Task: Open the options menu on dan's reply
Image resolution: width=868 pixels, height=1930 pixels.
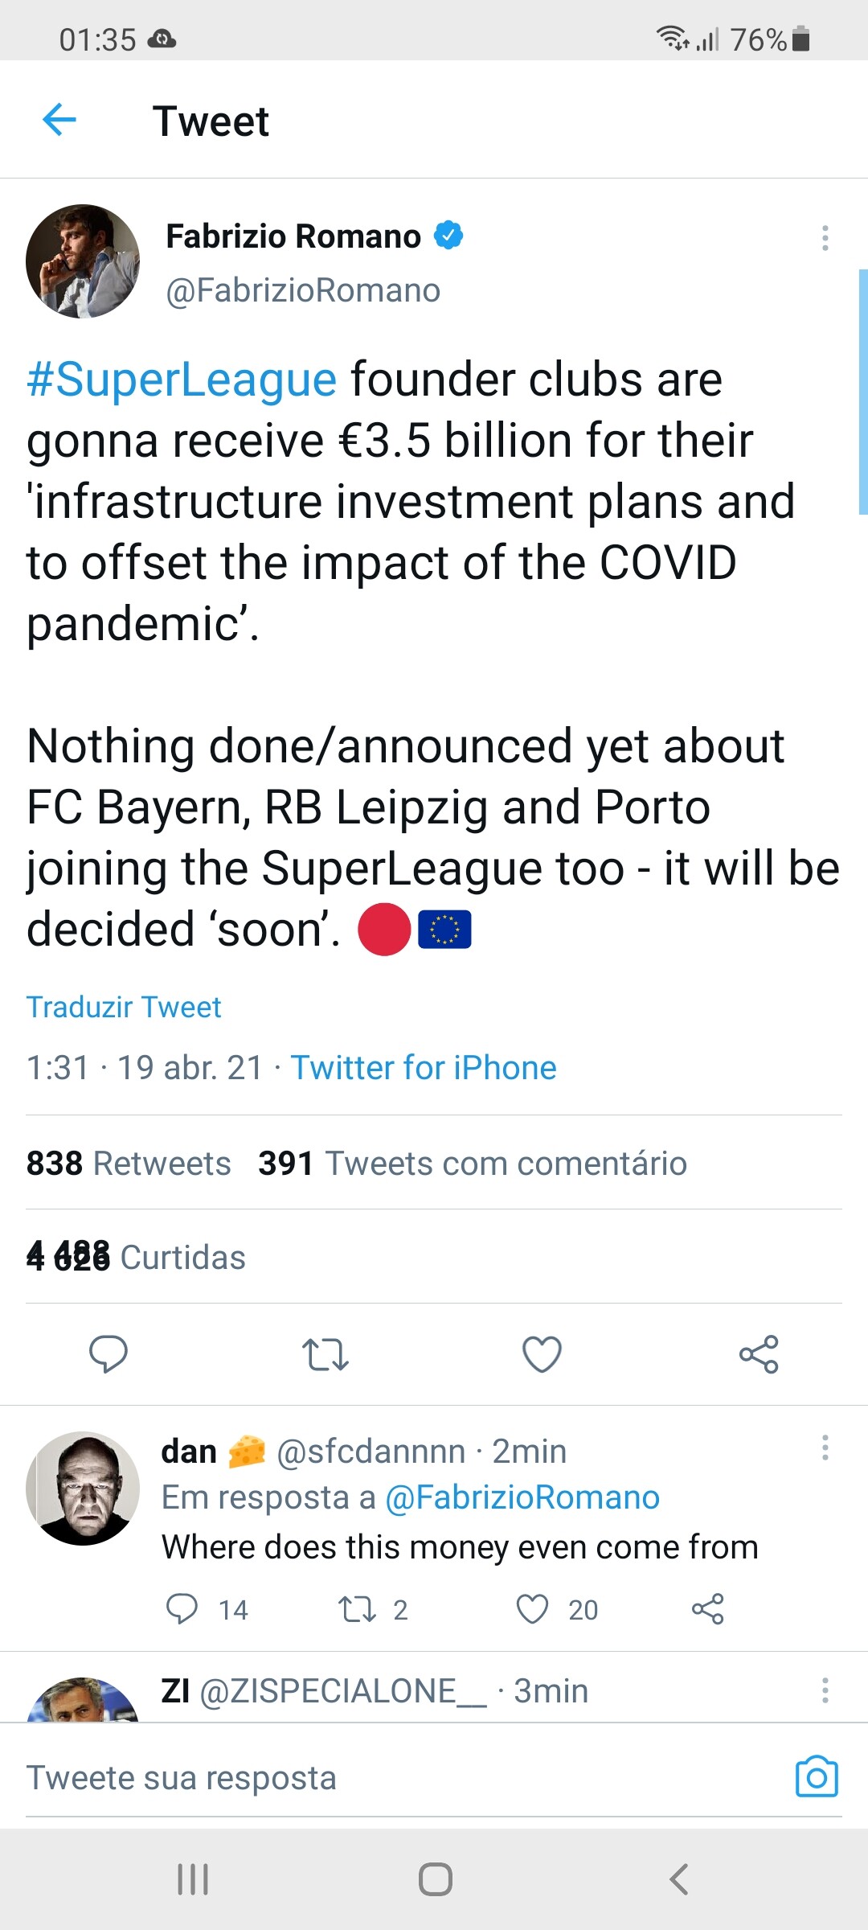Action: tap(825, 1447)
